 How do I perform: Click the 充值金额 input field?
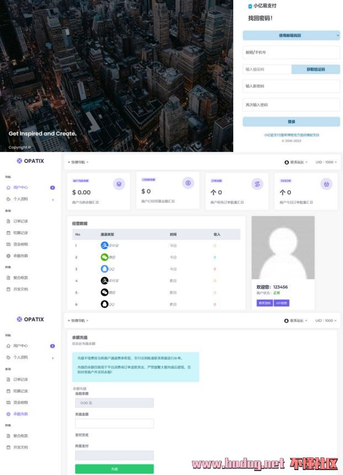[x=114, y=424]
